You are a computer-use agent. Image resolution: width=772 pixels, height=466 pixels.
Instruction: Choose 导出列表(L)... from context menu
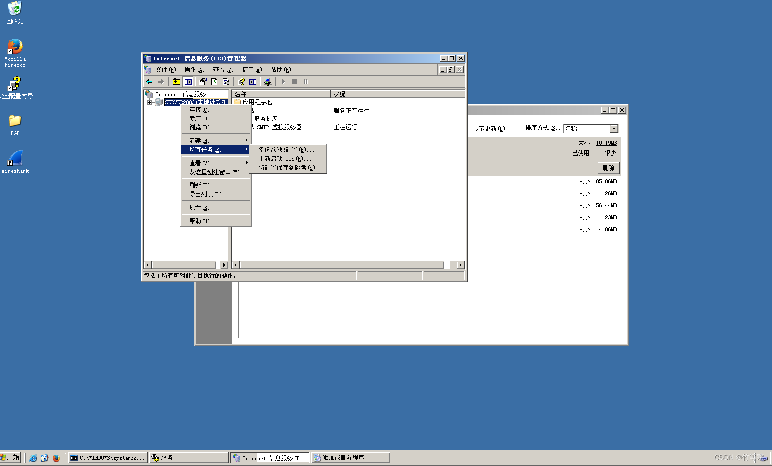click(216, 194)
